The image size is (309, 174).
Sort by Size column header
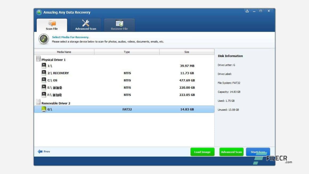pyautogui.click(x=187, y=52)
